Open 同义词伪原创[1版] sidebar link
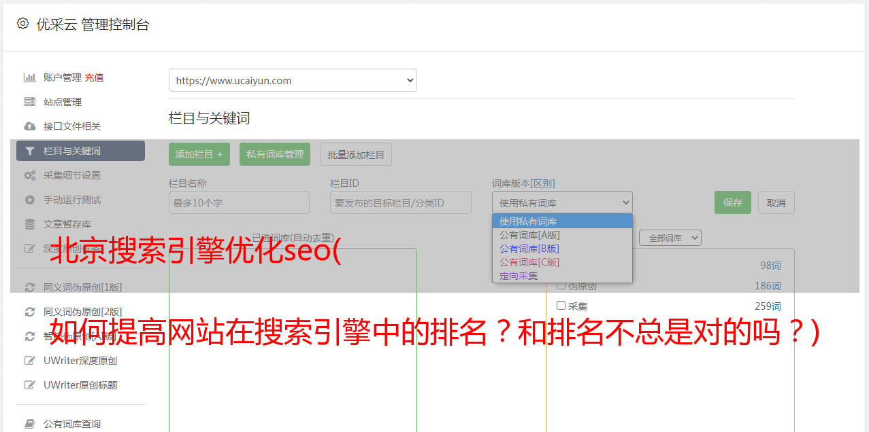This screenshot has width=869, height=432. [83, 287]
